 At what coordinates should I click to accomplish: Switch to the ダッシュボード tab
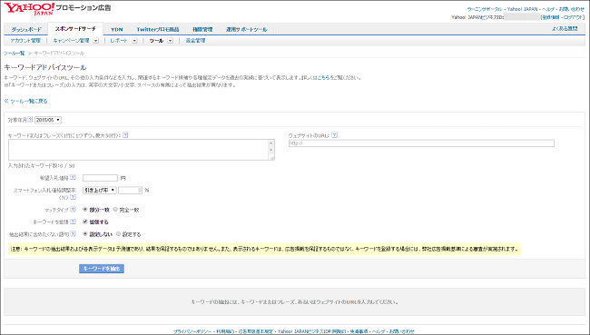tap(26, 29)
